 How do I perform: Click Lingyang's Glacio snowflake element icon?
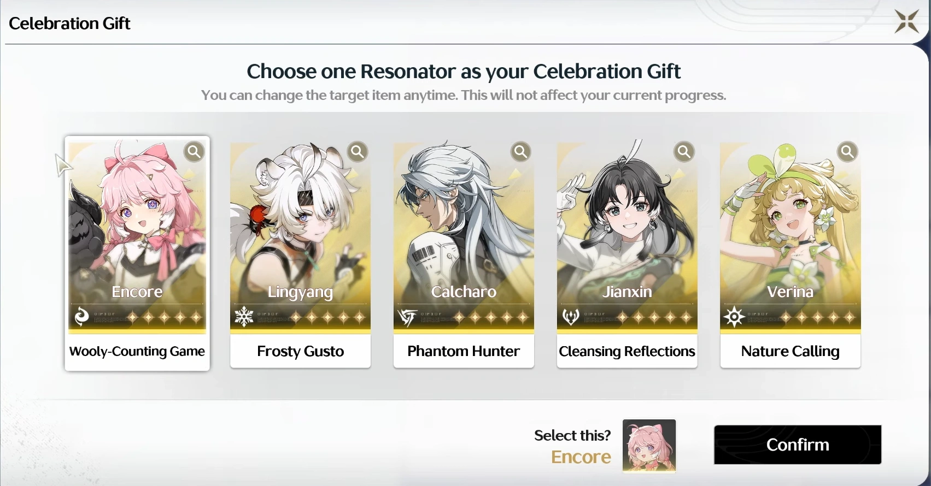pos(244,317)
